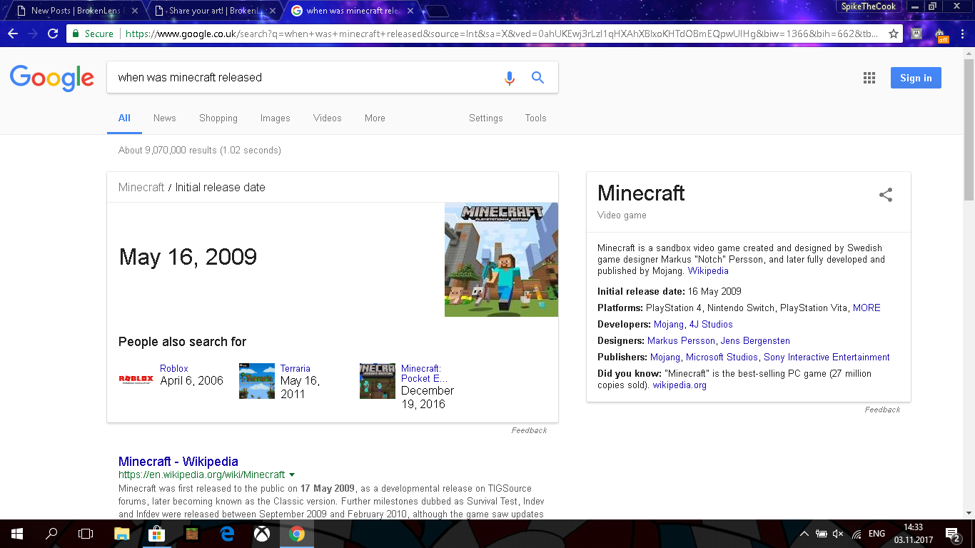975x548 pixels.
Task: Click the Minecraft PlayStation edition cover image
Action: tap(501, 260)
